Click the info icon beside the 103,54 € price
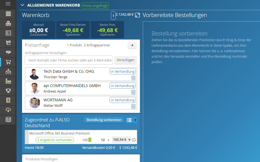 point(134,140)
